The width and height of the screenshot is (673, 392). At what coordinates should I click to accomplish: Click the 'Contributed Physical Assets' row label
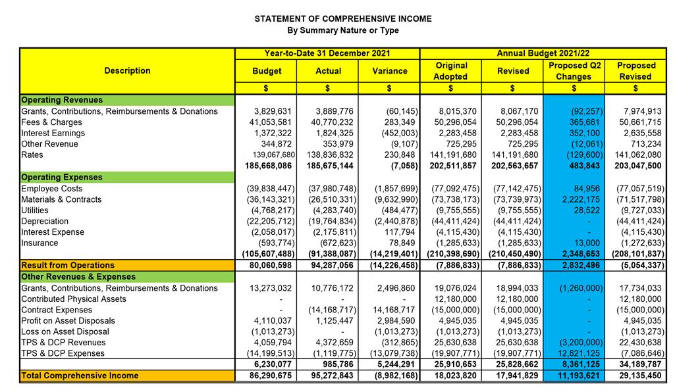point(74,299)
